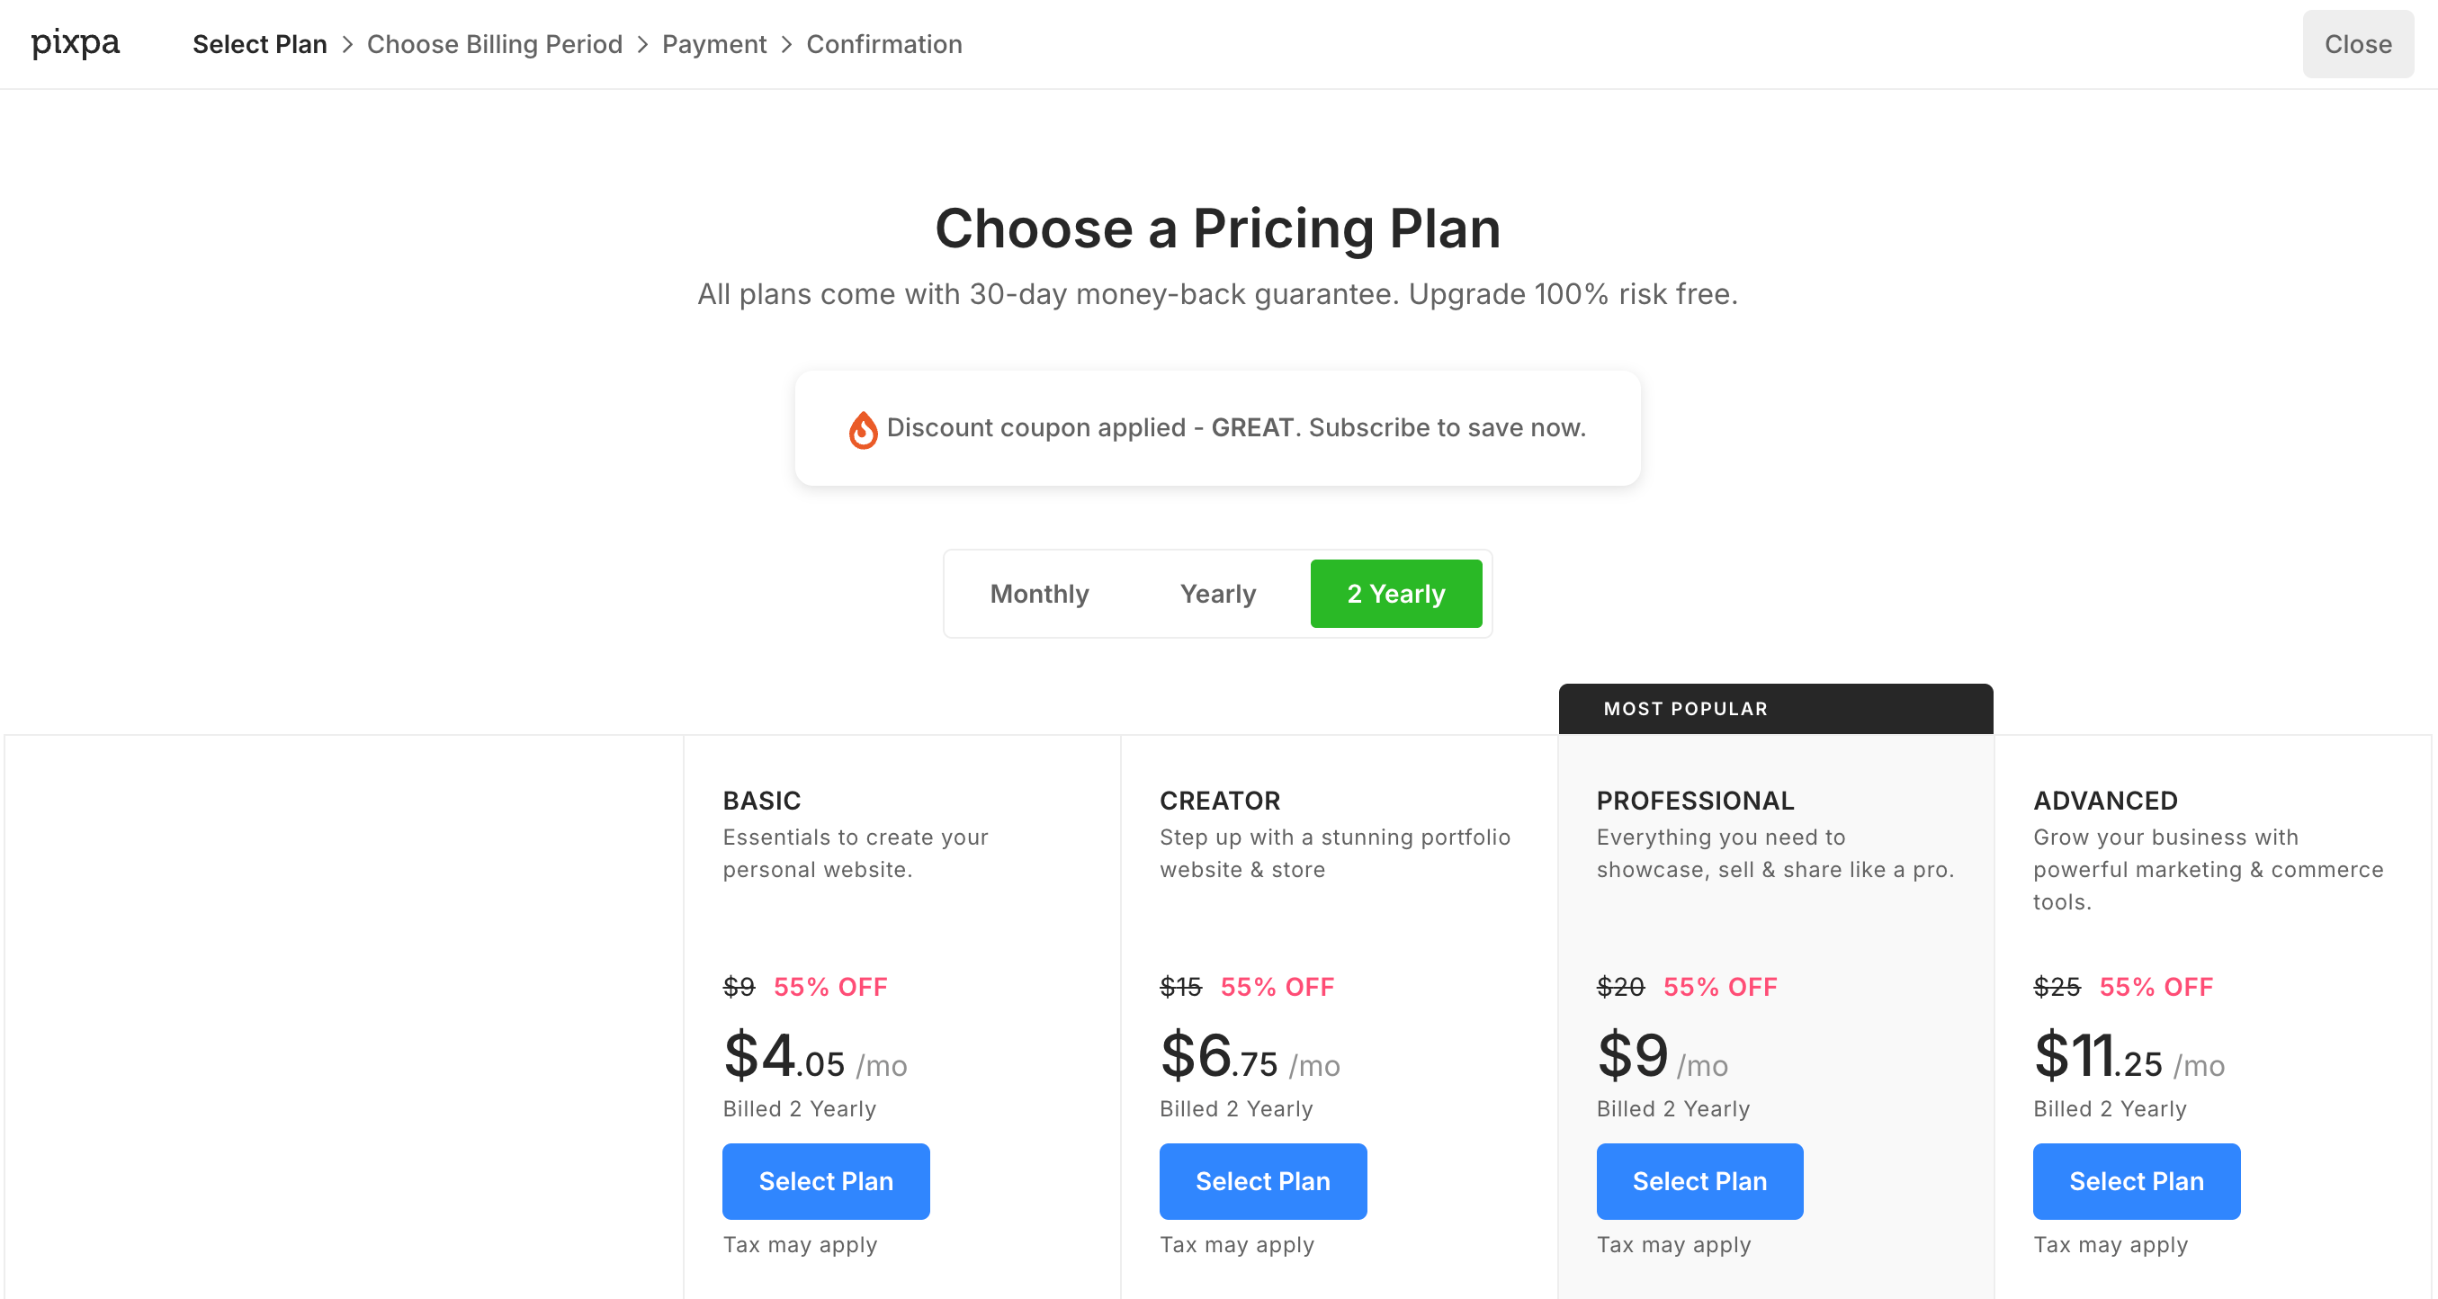Image resolution: width=2438 pixels, height=1299 pixels.
Task: Go to Choose Billing Period step
Action: (494, 44)
